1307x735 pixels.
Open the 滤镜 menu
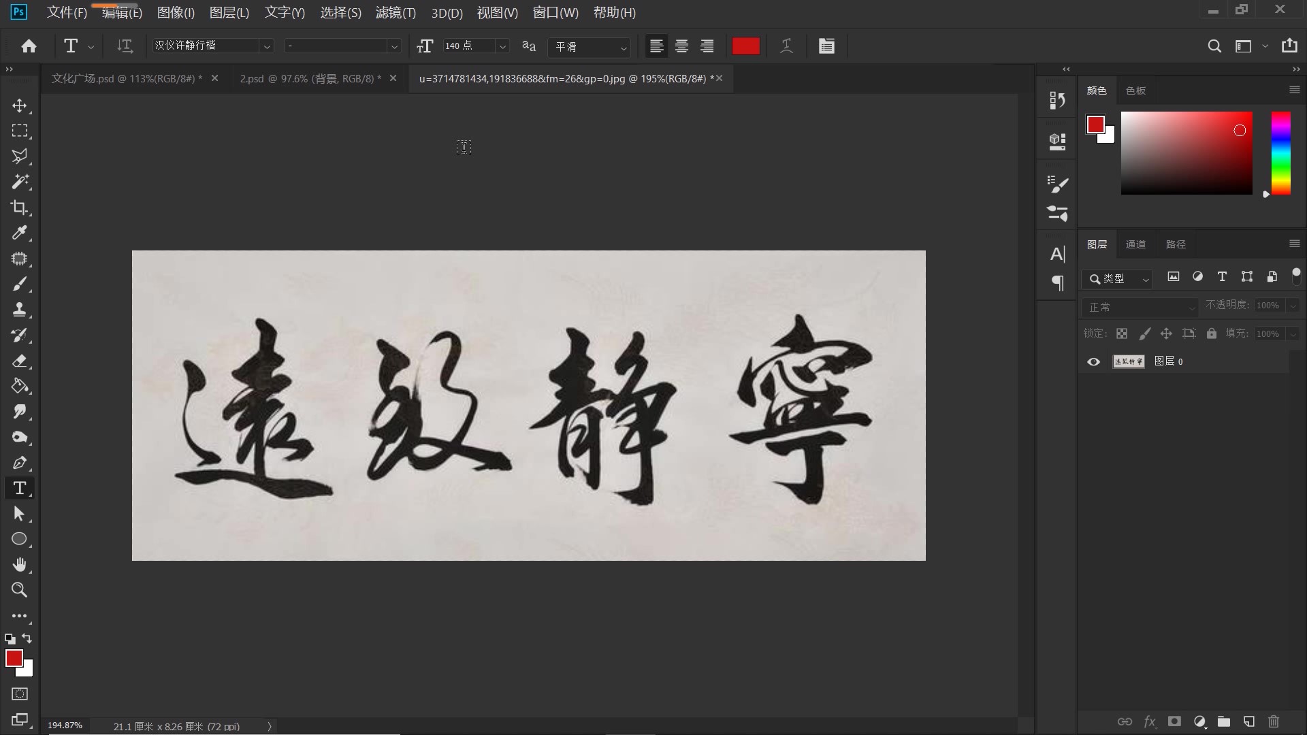[396, 12]
